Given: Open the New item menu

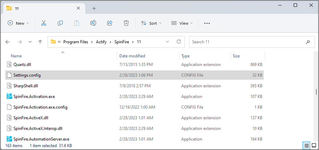Looking at the screenshot, I should [x=18, y=23].
